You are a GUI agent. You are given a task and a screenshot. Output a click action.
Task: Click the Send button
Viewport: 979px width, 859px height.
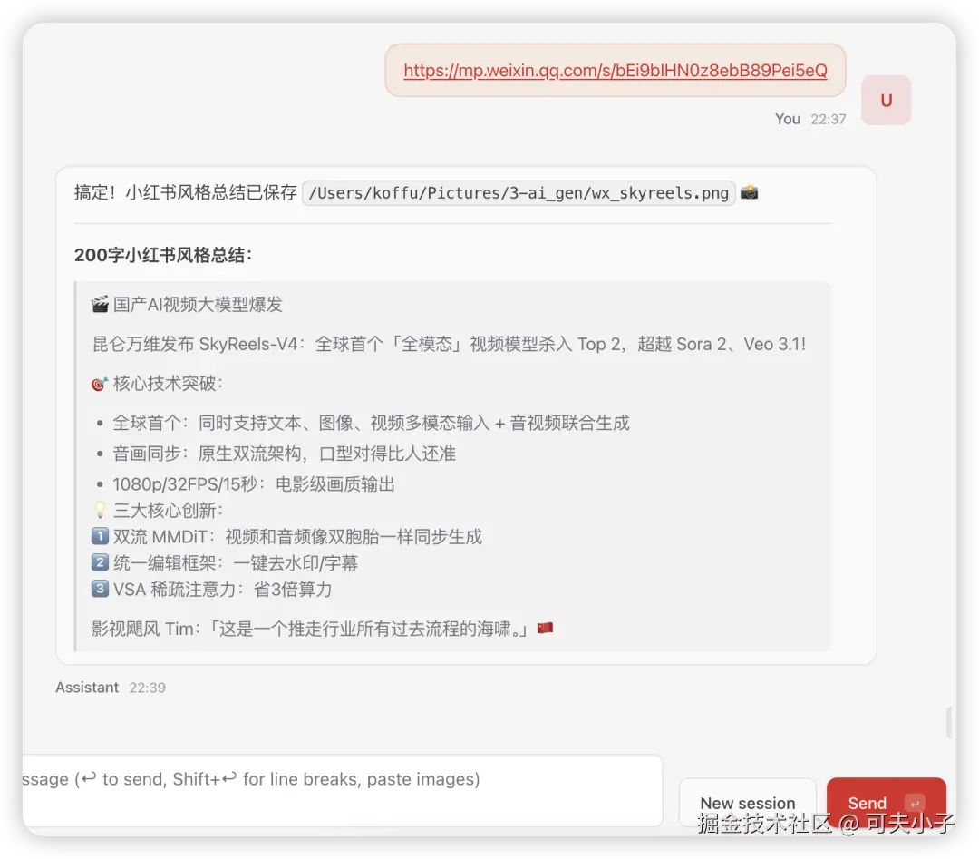tap(886, 802)
